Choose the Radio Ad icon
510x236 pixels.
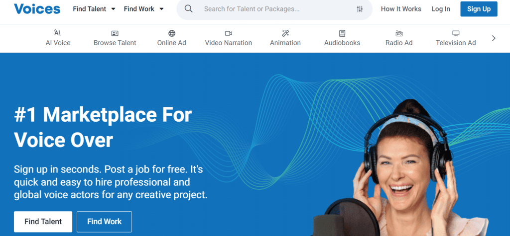(399, 33)
